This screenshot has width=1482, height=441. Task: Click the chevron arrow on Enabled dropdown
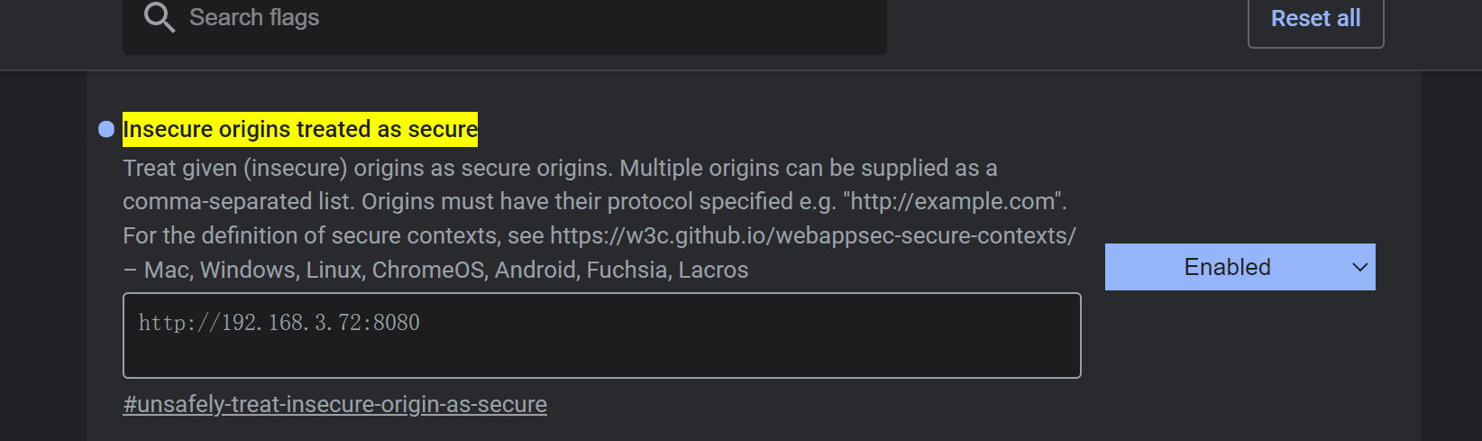click(x=1360, y=267)
